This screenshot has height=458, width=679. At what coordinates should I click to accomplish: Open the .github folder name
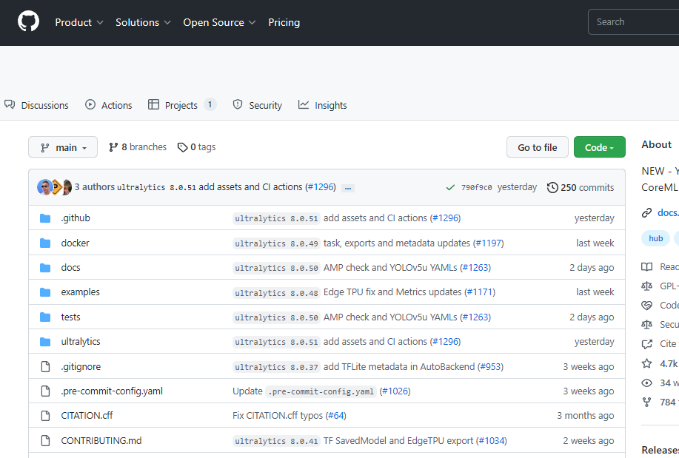click(x=76, y=218)
